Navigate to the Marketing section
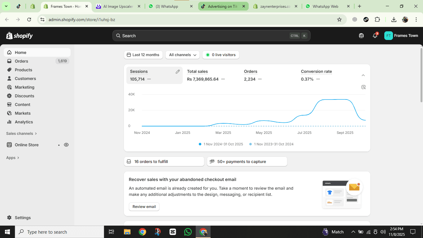 [x=24, y=87]
